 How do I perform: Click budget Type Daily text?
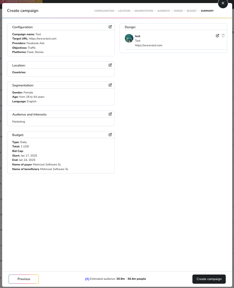point(20,142)
